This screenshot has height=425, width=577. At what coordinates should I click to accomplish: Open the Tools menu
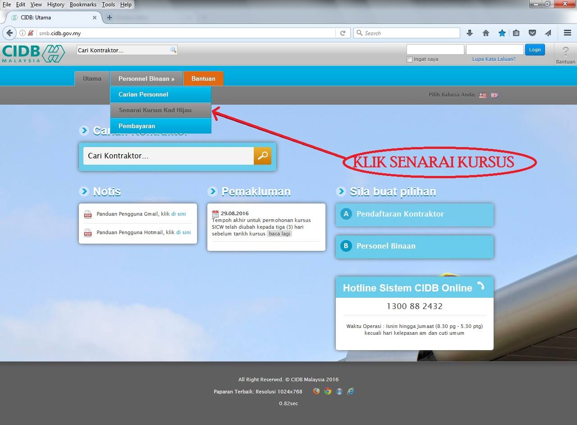coord(108,5)
